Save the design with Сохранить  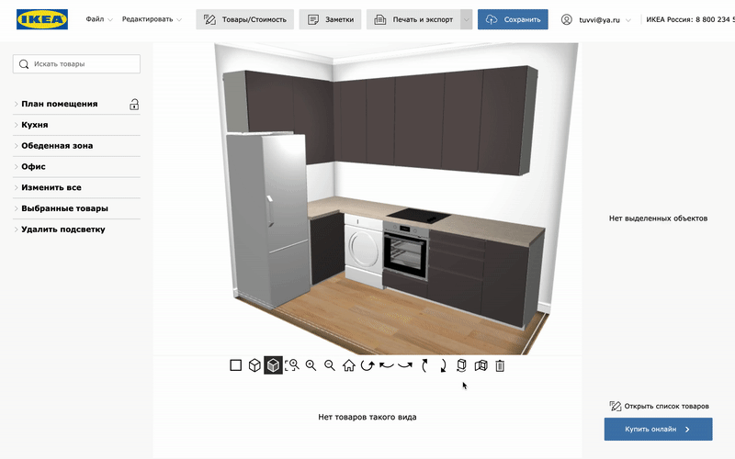[513, 19]
